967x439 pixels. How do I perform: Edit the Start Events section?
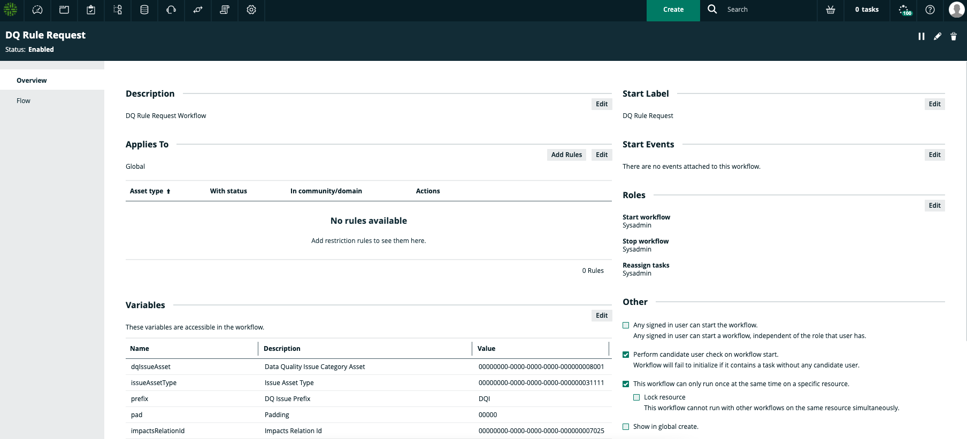[935, 155]
